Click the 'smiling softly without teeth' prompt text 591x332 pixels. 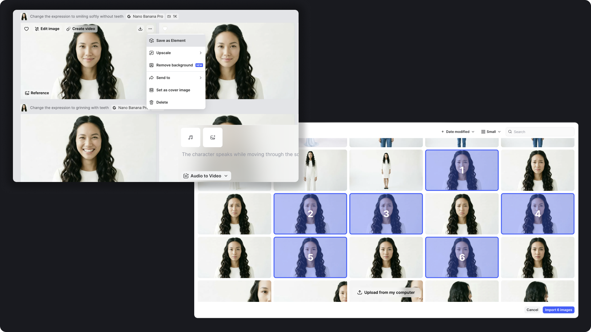[77, 17]
